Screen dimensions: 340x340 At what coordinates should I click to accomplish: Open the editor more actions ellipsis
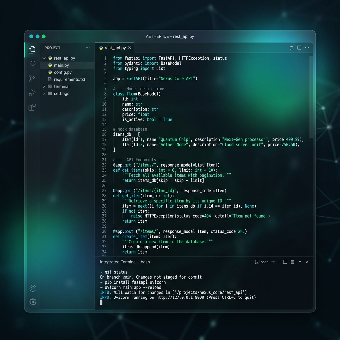pyautogui.click(x=307, y=48)
